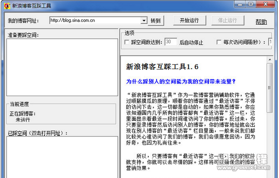Image resolution: width=279 pixels, height=178 pixels.
Task: Click the 已踩空间 list box
Action: [x=62, y=157]
